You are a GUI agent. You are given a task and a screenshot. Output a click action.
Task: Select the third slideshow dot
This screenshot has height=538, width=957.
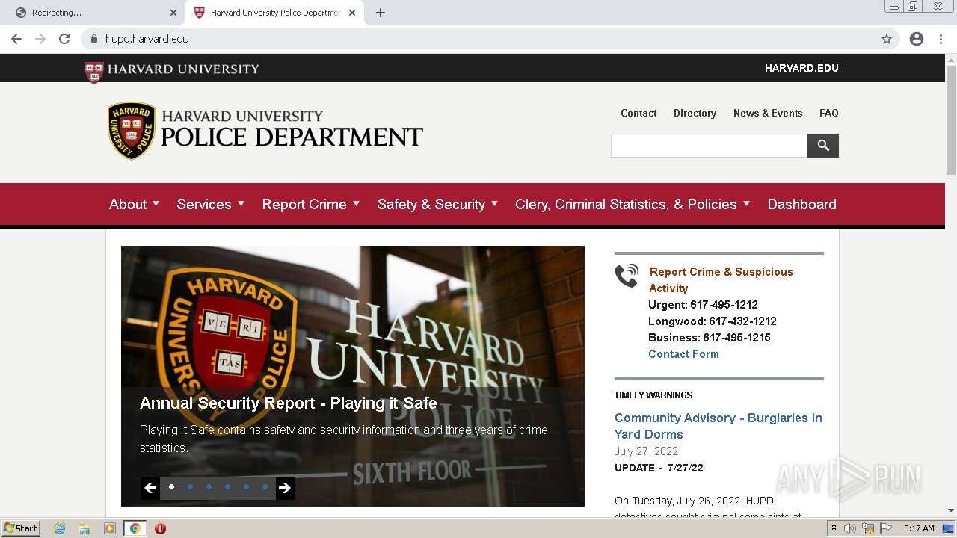pyautogui.click(x=209, y=486)
